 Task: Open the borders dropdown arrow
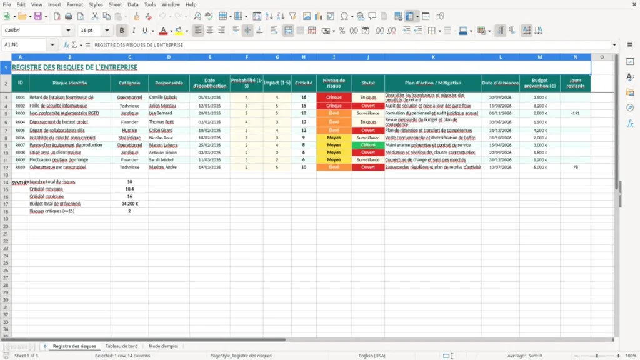[439, 31]
